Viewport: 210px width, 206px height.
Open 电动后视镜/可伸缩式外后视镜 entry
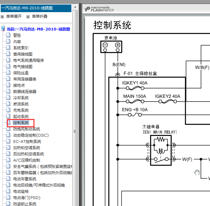(39, 185)
